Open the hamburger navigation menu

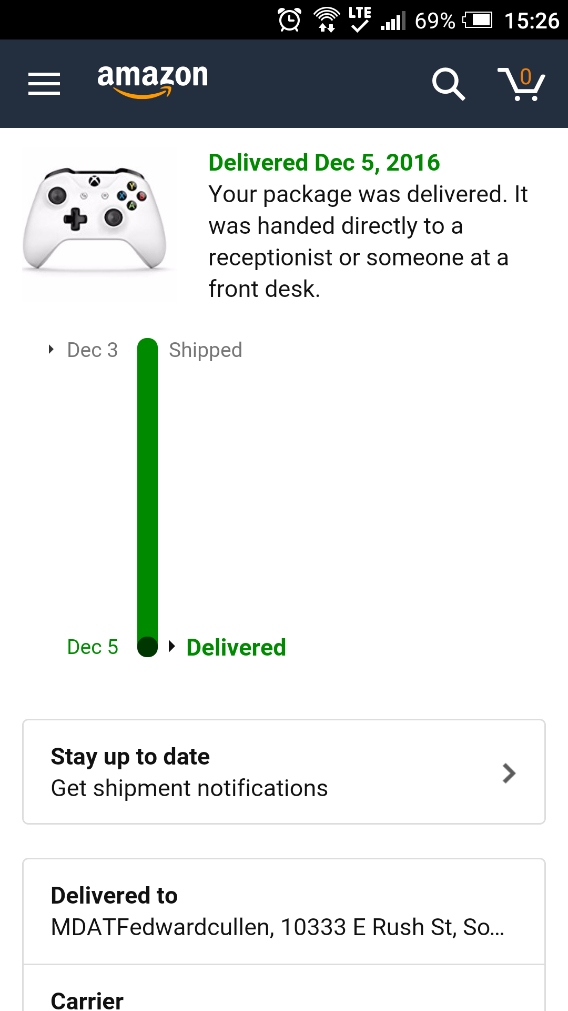pos(44,84)
